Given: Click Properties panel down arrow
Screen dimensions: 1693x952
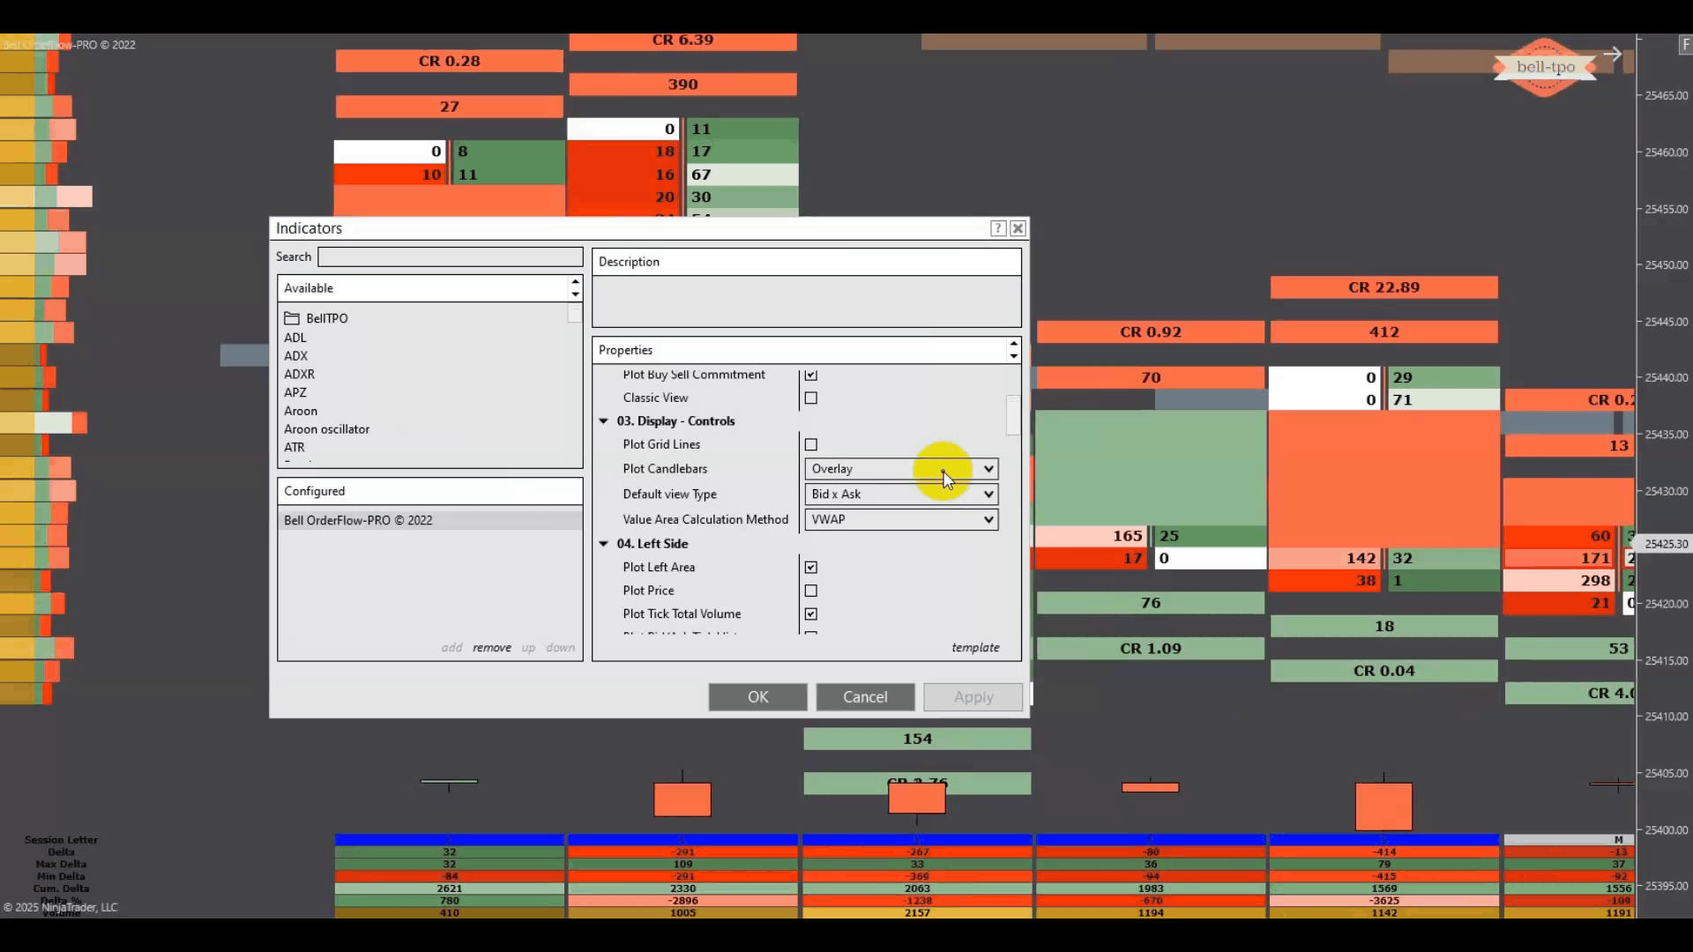Looking at the screenshot, I should 1013,356.
